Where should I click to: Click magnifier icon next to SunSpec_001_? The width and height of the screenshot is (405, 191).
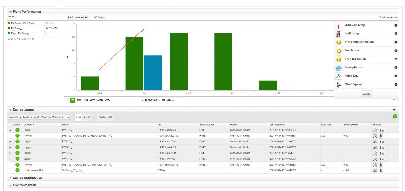(x=81, y=170)
